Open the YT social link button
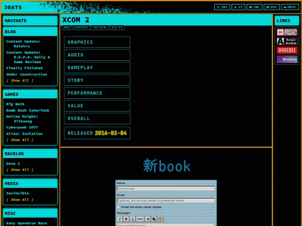Screen dimensions: 302x226 [238, 7]
